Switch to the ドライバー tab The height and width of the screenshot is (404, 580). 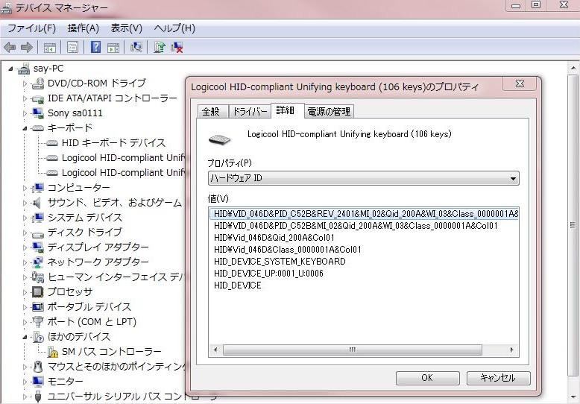pos(249,111)
